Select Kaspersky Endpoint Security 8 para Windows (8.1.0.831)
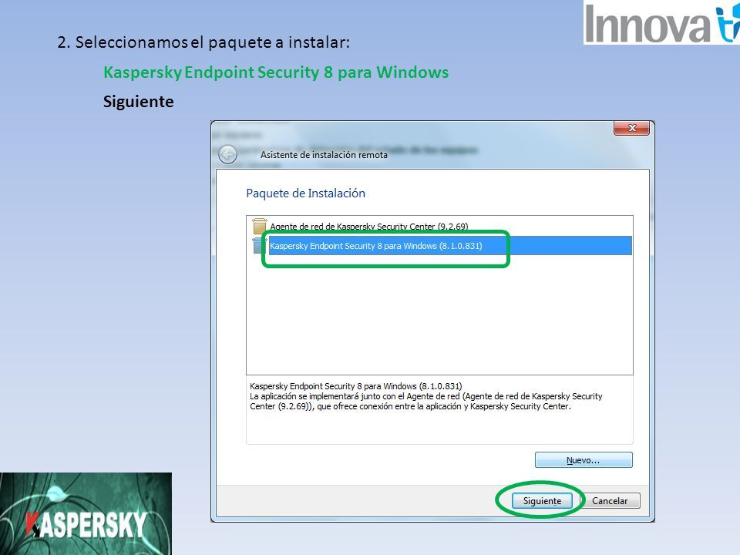 click(450, 246)
